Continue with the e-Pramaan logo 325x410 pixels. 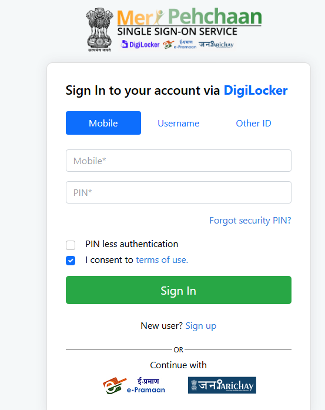click(134, 385)
